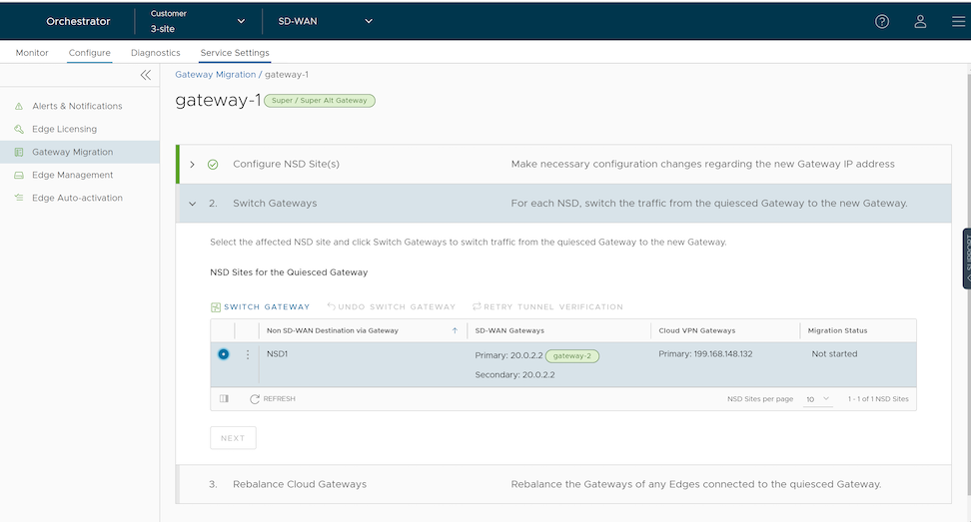The width and height of the screenshot is (971, 522).
Task: Collapse the left sidebar with double chevron
Action: click(x=146, y=75)
